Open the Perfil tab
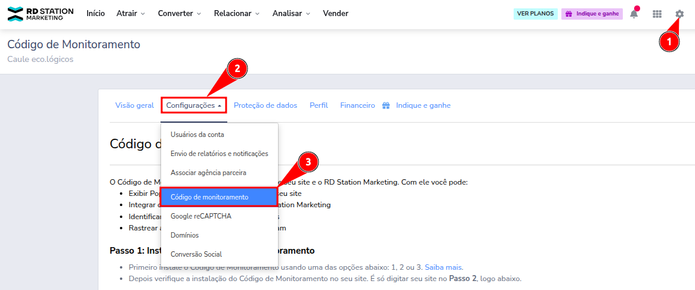 tap(319, 105)
